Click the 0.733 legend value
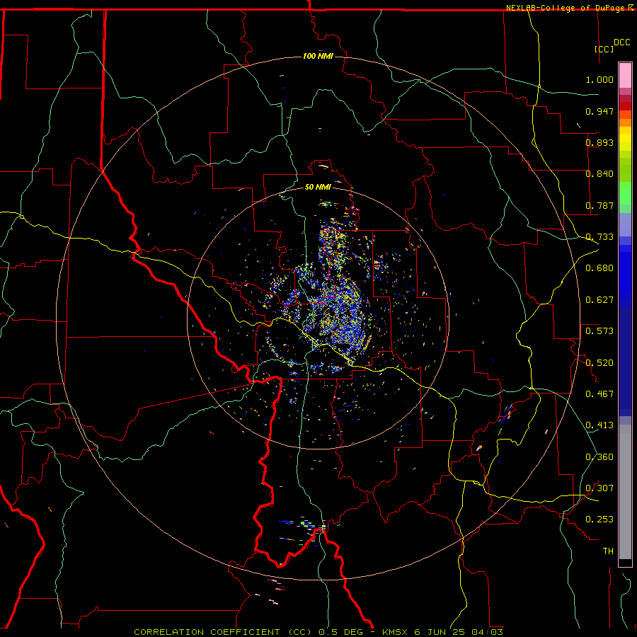The width and height of the screenshot is (637, 637). point(599,237)
